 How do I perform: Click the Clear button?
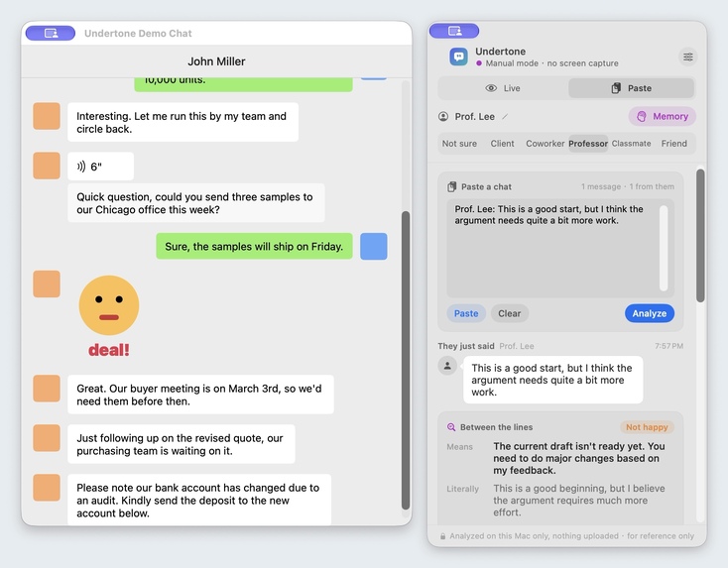pos(510,313)
